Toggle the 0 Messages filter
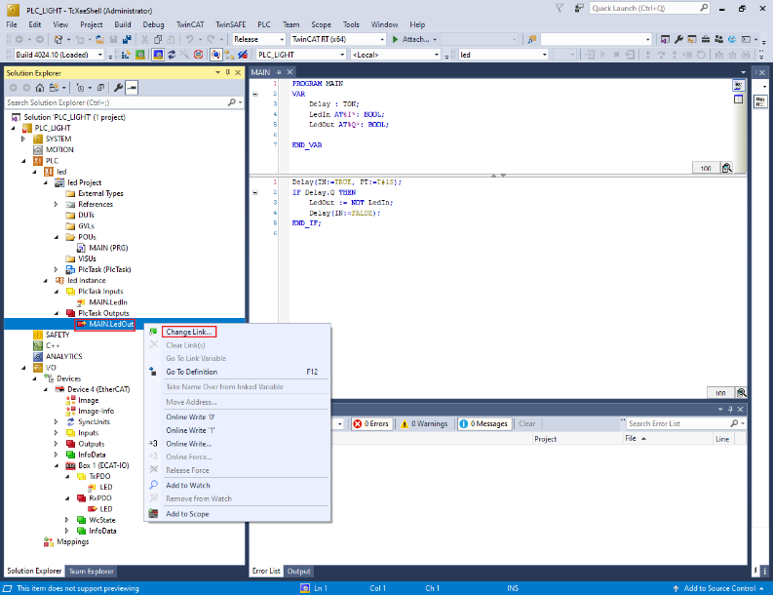The height and width of the screenshot is (595, 773). [484, 424]
